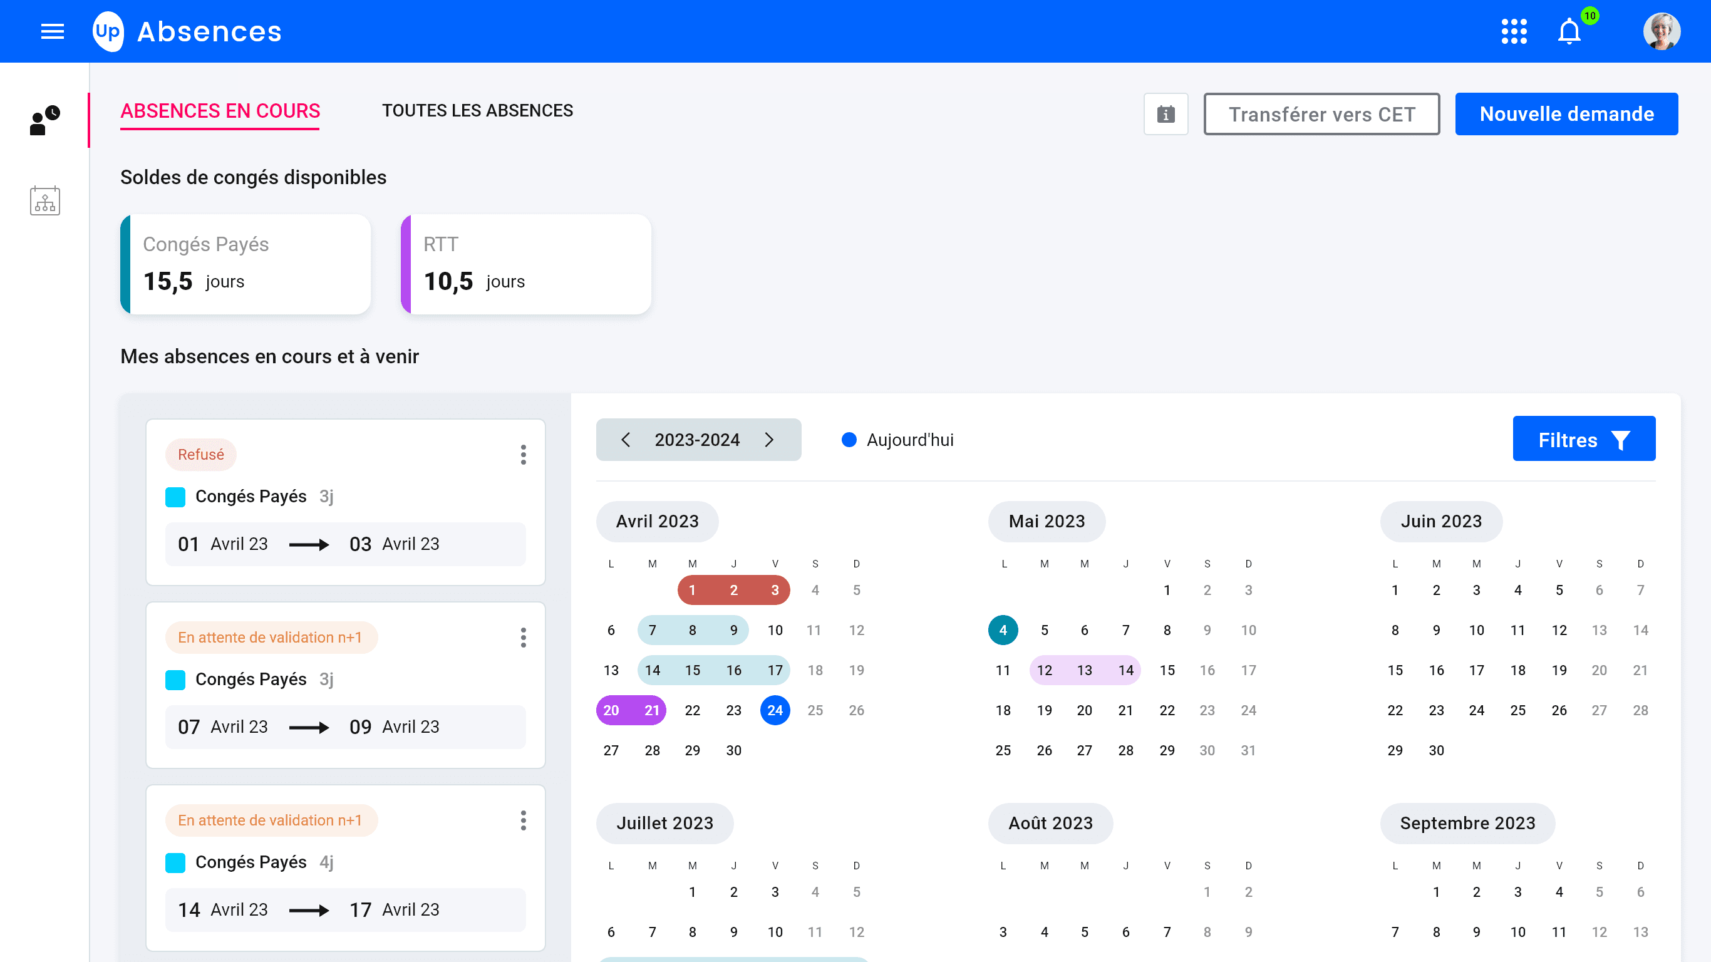Open options menu on 07 Avril request
This screenshot has height=962, width=1711.
[x=524, y=637]
